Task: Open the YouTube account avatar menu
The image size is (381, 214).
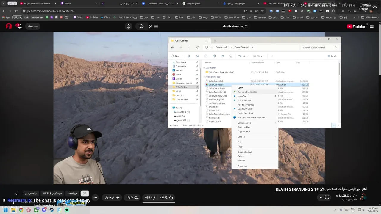Action: pyautogui.click(x=9, y=26)
